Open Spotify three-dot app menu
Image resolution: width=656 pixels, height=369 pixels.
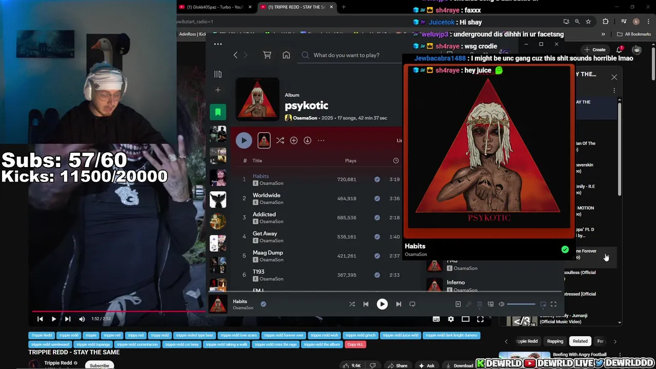pyautogui.click(x=218, y=44)
